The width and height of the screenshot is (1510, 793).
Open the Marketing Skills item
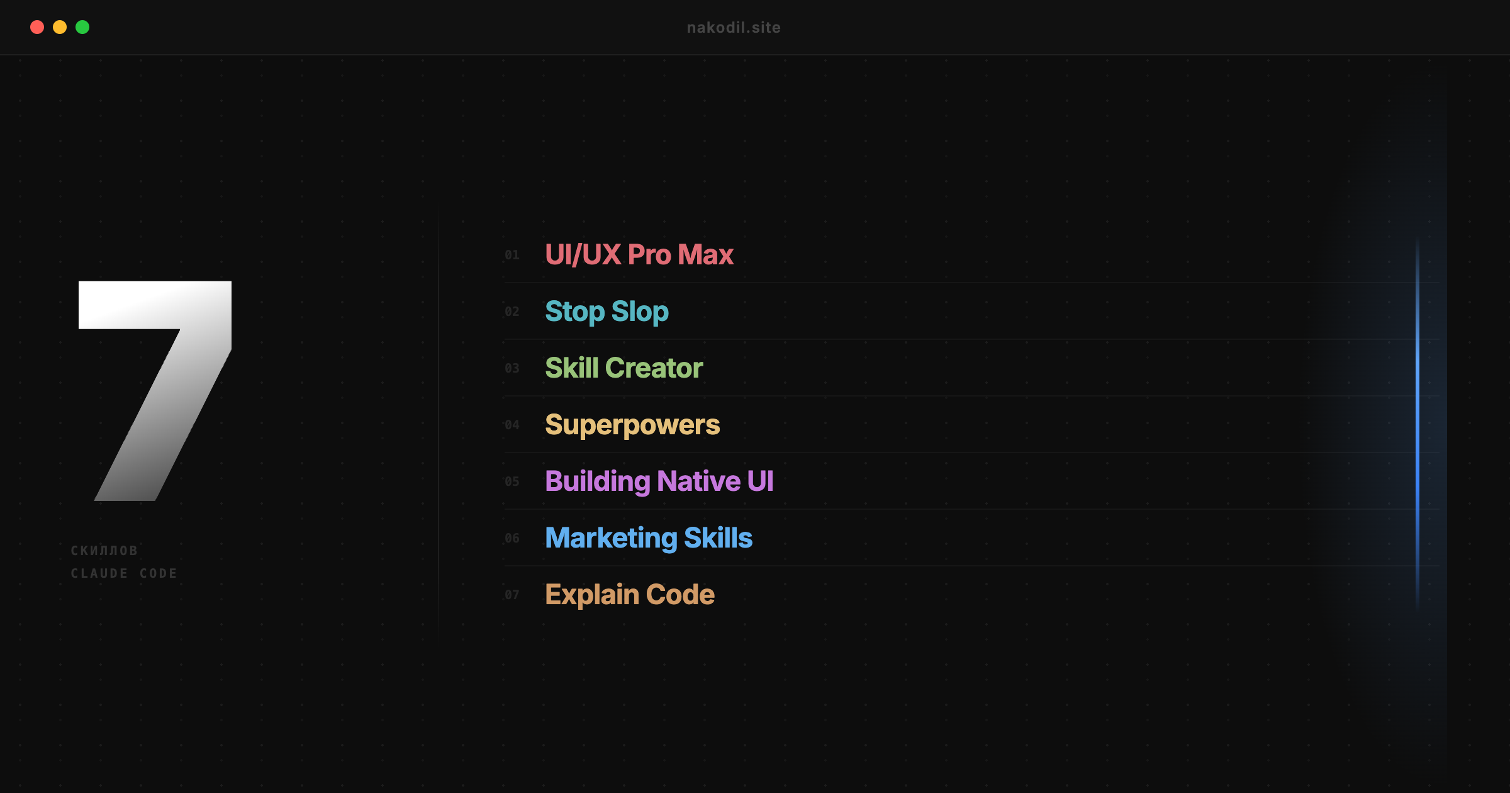[x=648, y=538]
